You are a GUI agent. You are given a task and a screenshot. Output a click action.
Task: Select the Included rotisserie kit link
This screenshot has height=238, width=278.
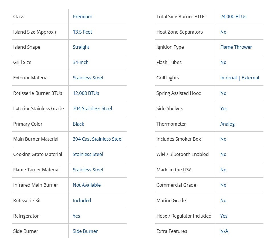coord(82,200)
